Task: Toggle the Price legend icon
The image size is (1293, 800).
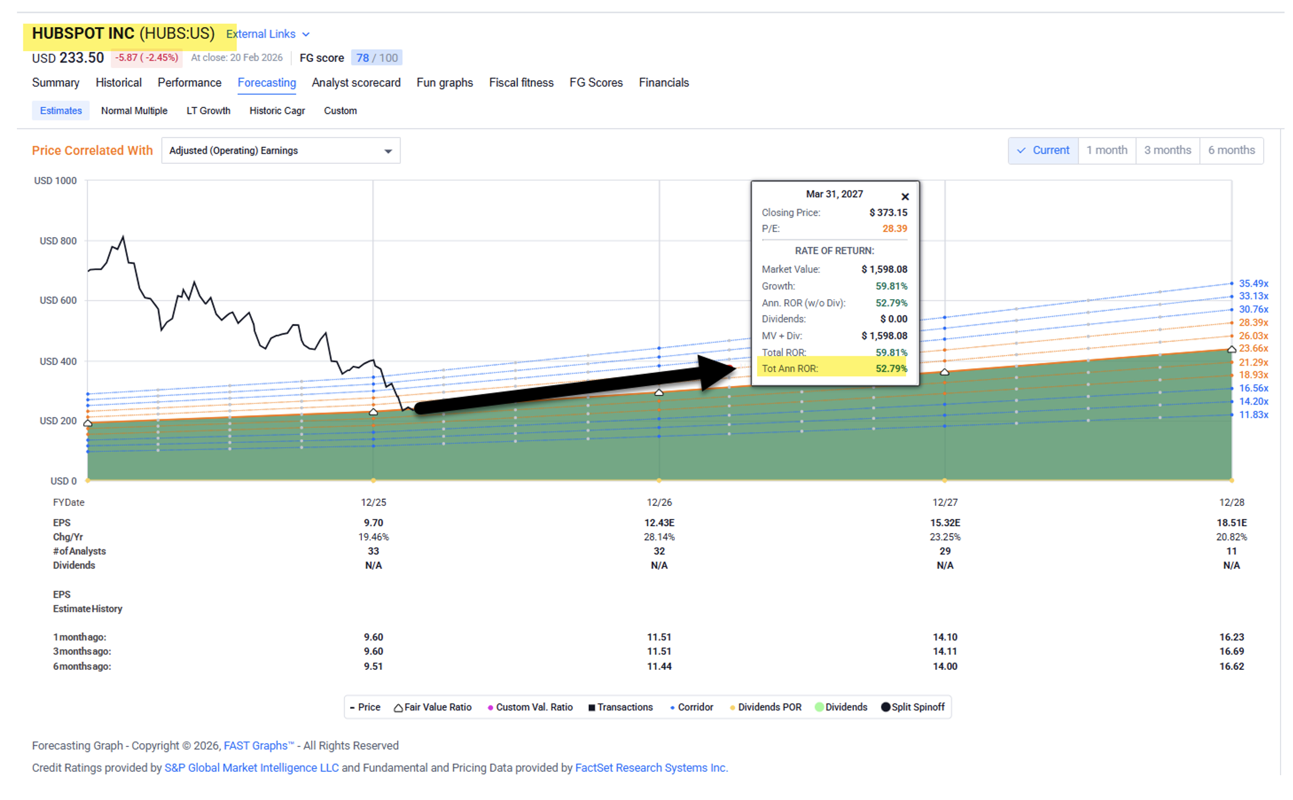Action: tap(352, 708)
